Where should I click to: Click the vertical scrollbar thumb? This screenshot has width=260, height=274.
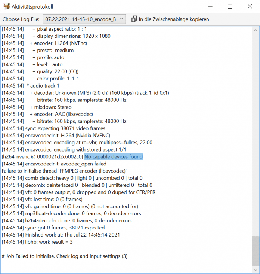pos(256,251)
